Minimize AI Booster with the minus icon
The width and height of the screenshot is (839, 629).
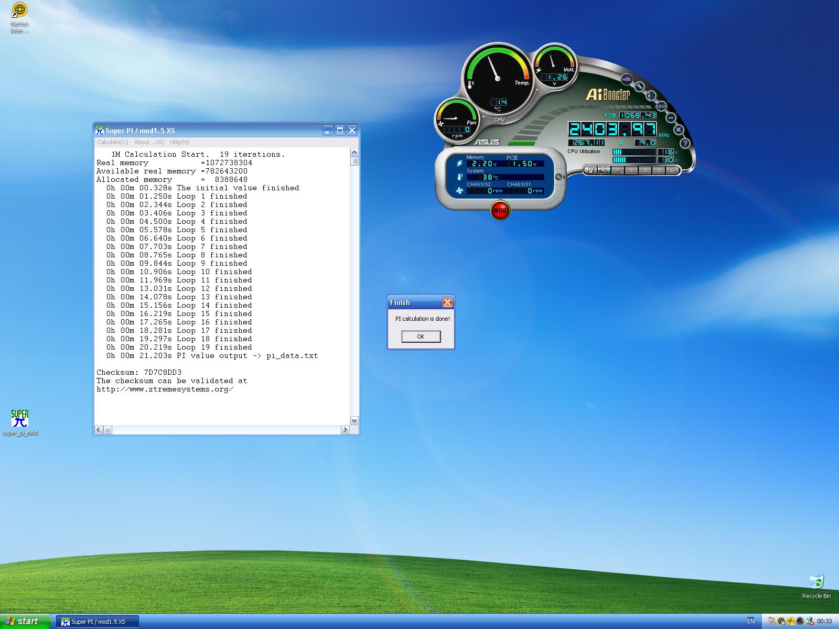point(671,117)
